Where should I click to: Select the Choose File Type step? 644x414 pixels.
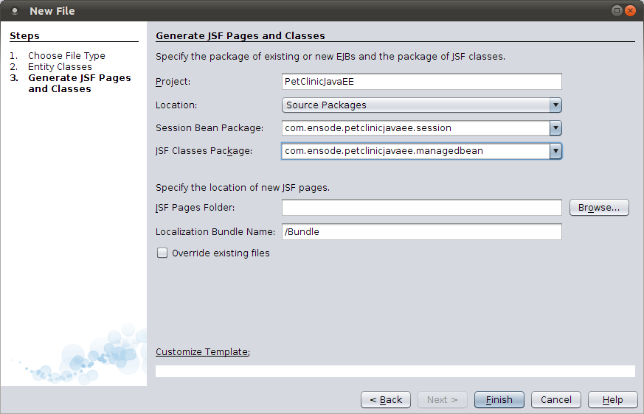point(66,56)
